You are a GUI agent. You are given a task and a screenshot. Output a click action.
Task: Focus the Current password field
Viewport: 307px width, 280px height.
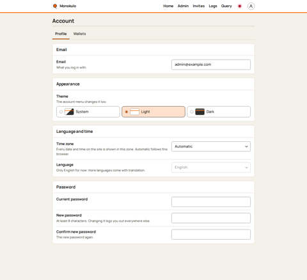point(211,202)
